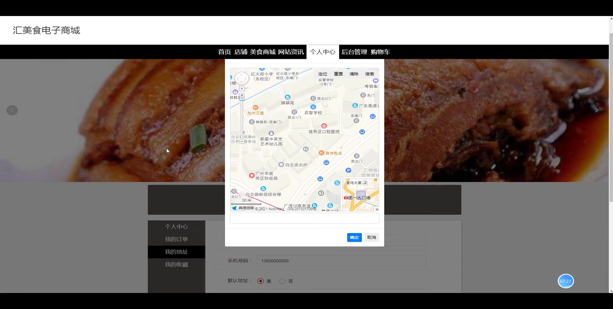
Task: Click 定位 locate button on the map
Action: [x=322, y=74]
